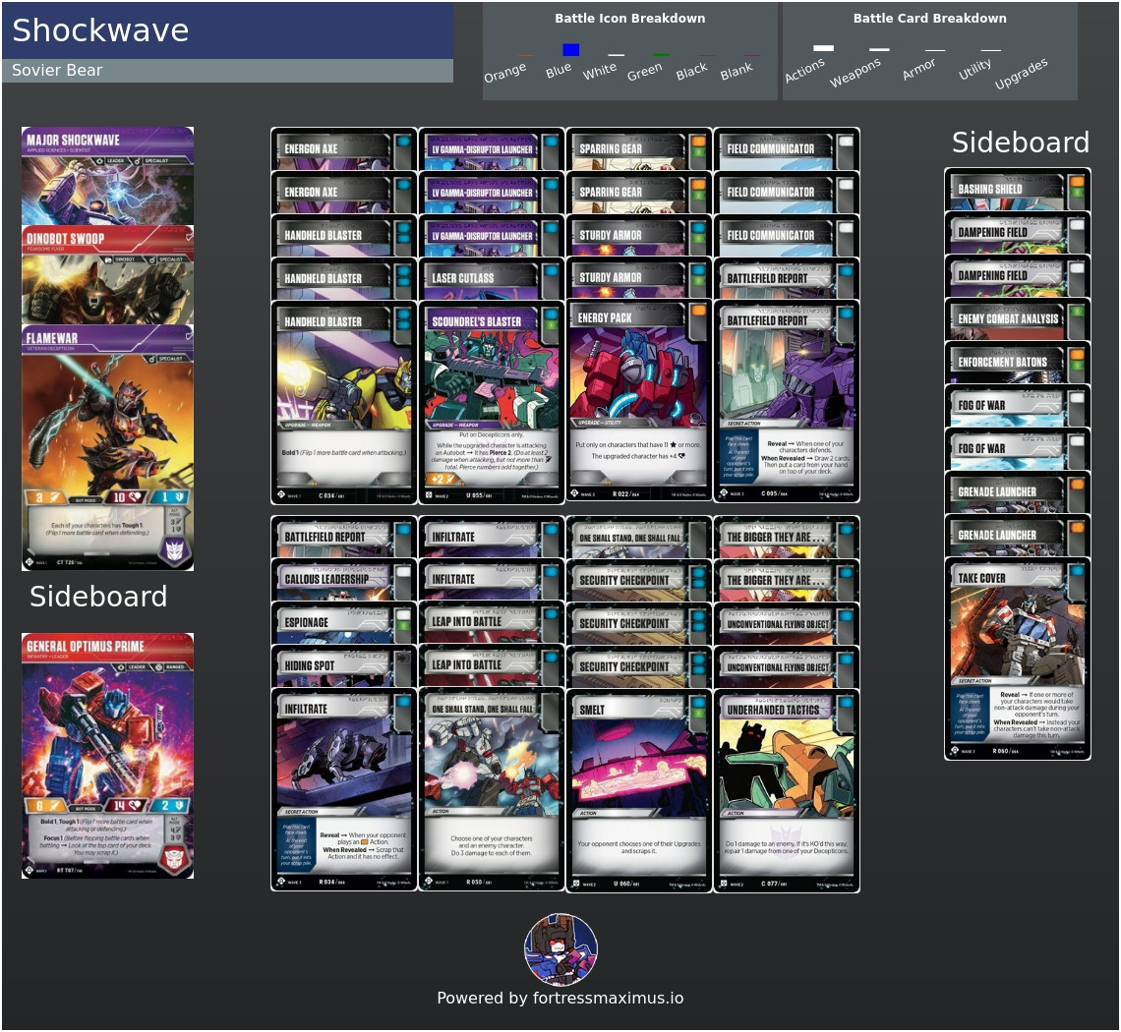Click the orange battle icon on Energy Pack
The height and width of the screenshot is (1032, 1121).
698,311
